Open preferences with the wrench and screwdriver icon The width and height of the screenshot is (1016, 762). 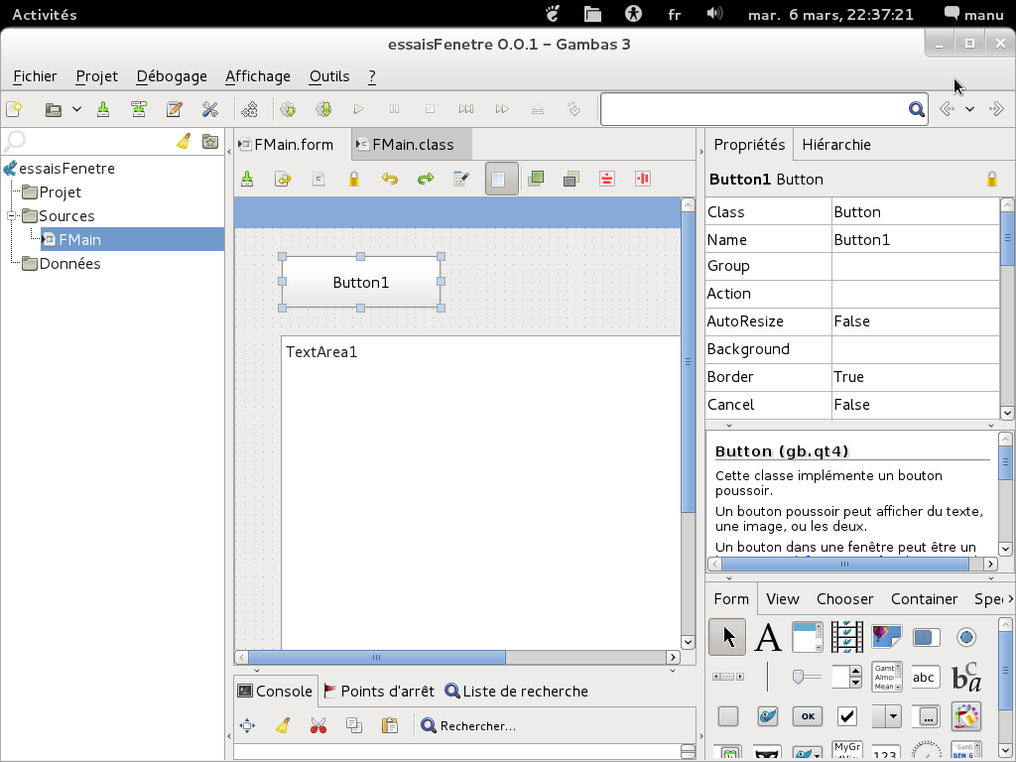point(210,109)
